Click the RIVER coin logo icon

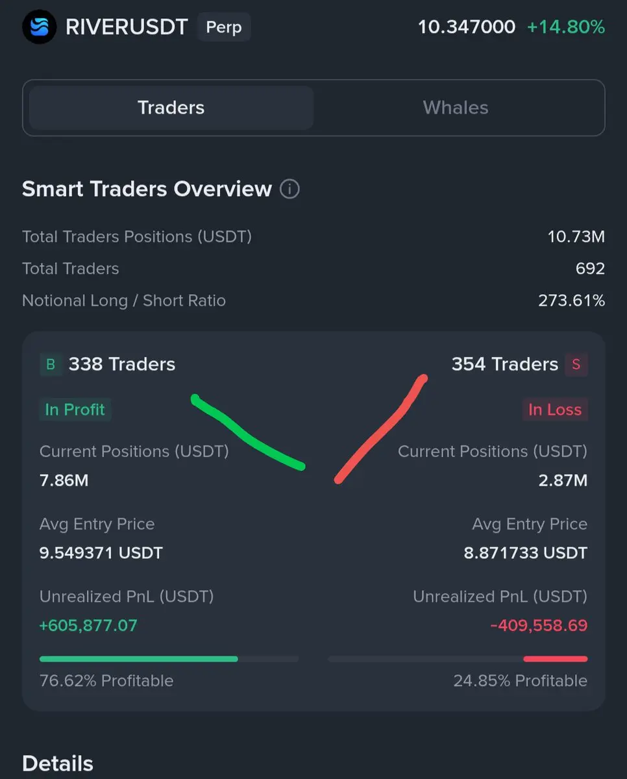point(40,27)
